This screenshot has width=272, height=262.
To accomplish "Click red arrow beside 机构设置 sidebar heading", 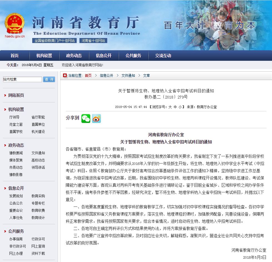I will tap(5, 110).
